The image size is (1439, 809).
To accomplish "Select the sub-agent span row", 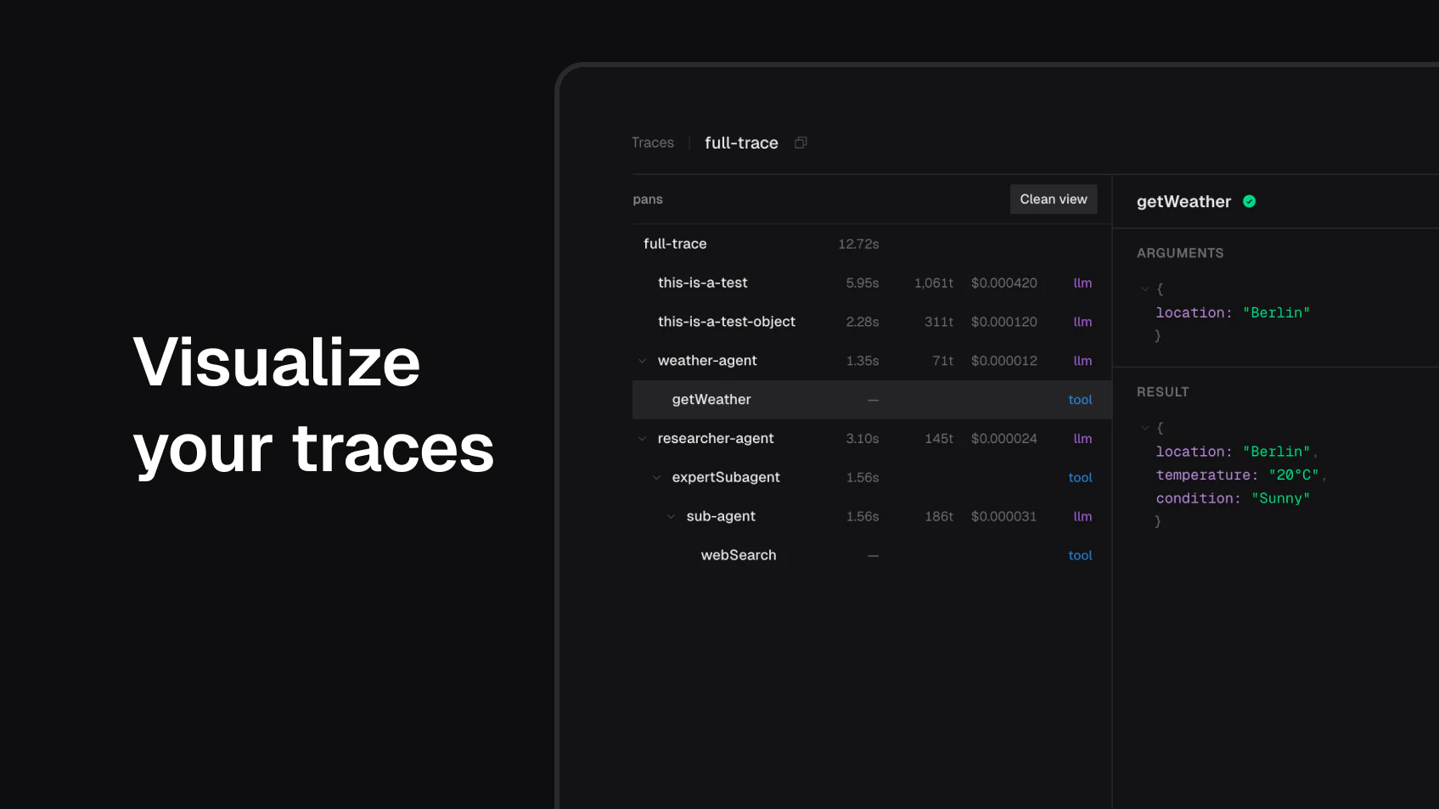I will [872, 516].
